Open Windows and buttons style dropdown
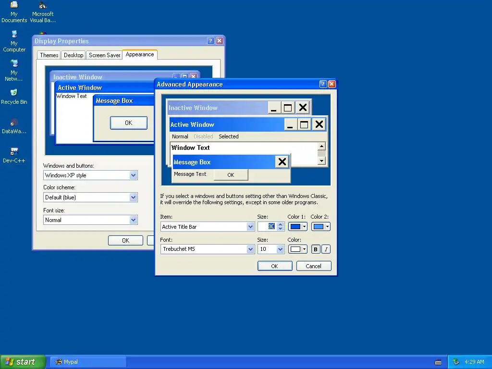 (x=134, y=175)
